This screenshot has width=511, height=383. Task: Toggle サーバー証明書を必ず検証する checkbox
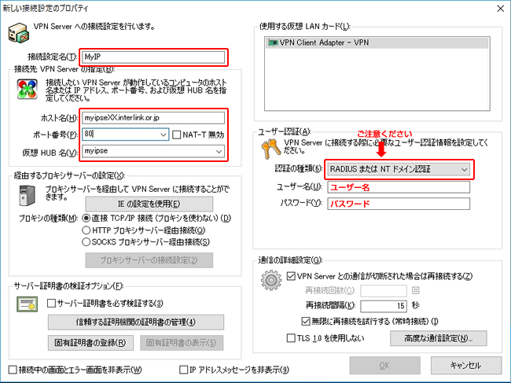[x=52, y=303]
